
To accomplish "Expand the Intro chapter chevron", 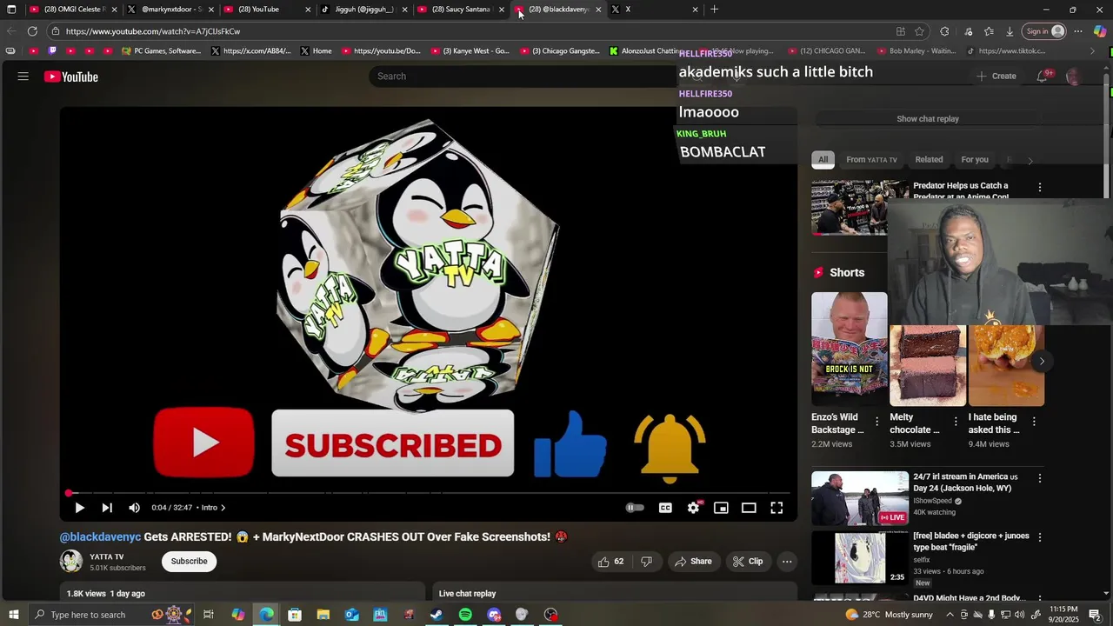I will click(x=223, y=508).
